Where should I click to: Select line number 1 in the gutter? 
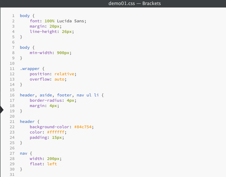13,16
